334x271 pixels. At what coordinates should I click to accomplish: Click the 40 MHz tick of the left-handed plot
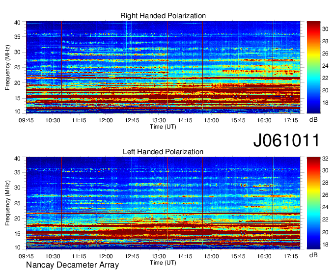pos(17,159)
